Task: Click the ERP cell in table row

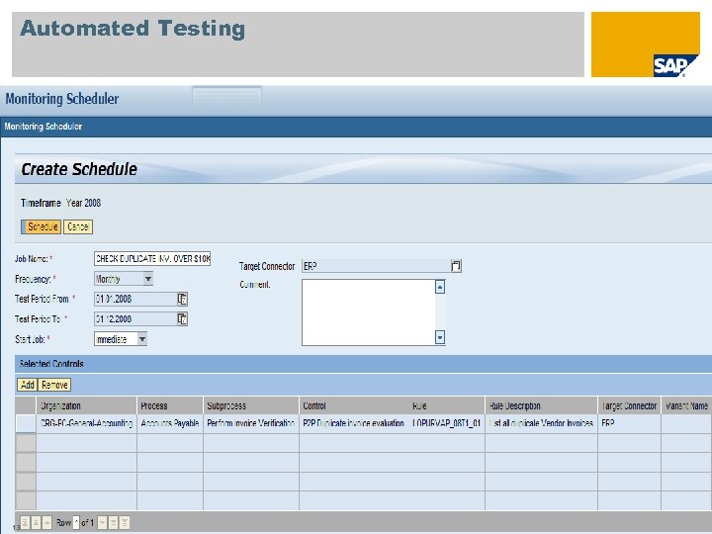Action: pyautogui.click(x=629, y=423)
